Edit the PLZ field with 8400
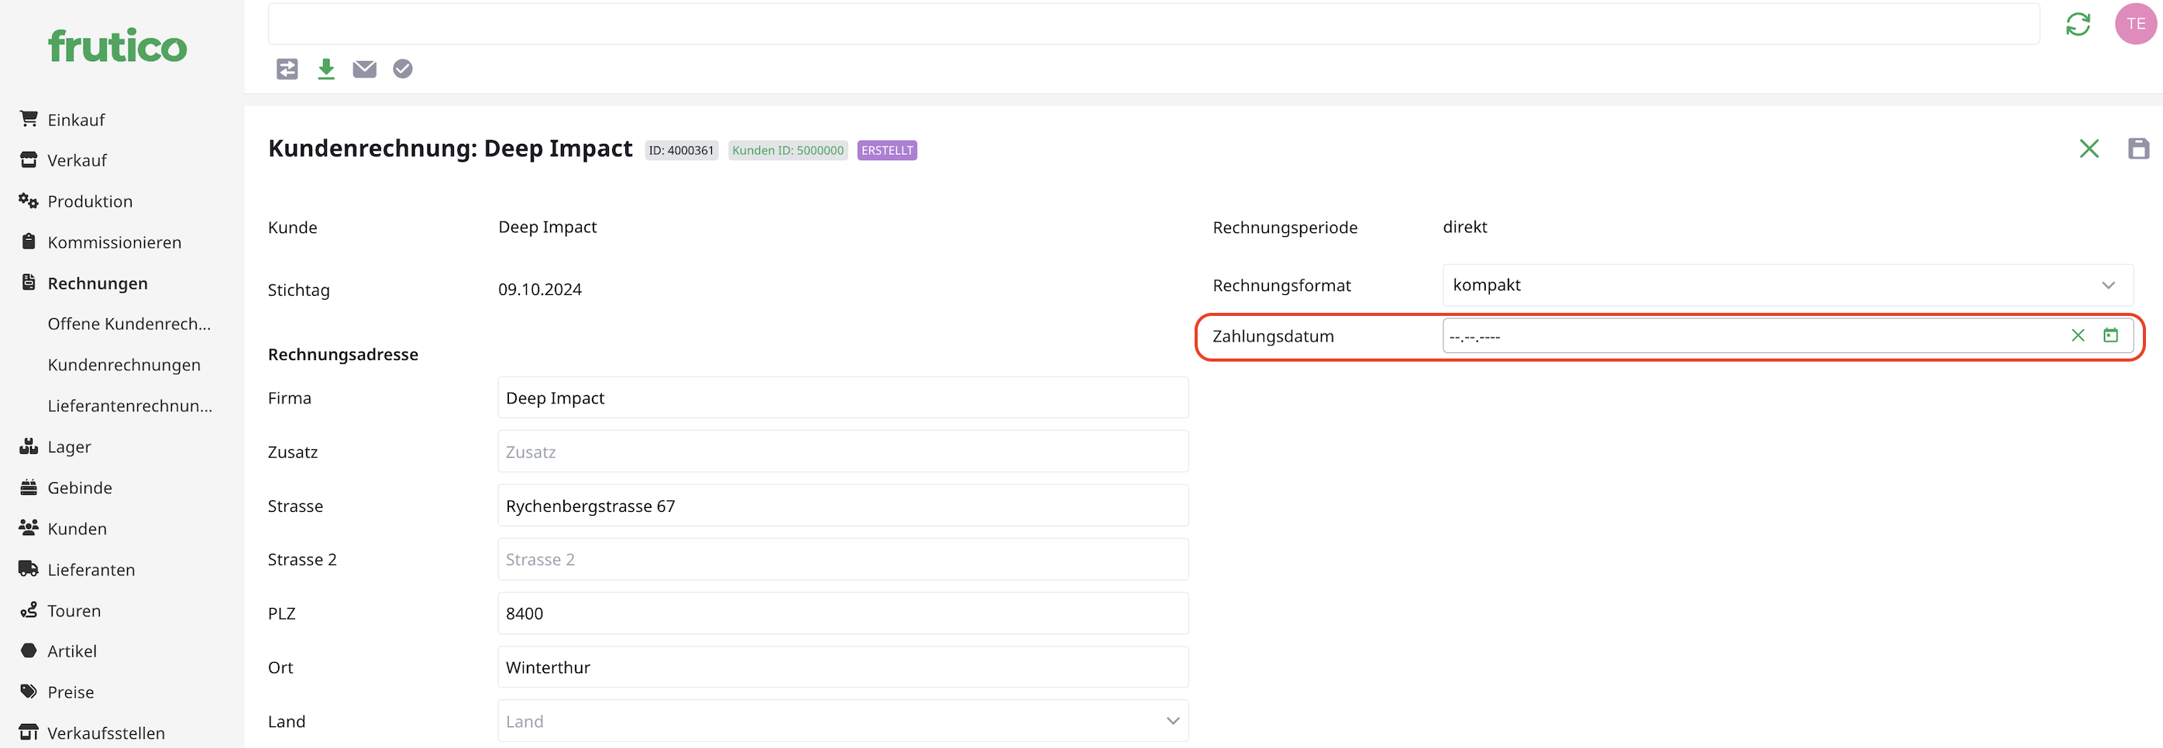 click(x=843, y=612)
